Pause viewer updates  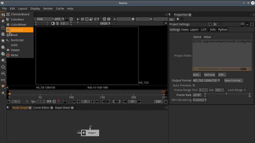click(x=109, y=19)
